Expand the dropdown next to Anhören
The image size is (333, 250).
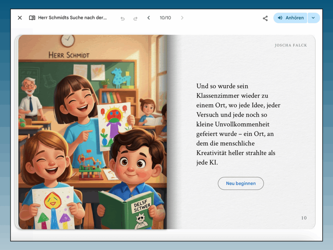(314, 18)
